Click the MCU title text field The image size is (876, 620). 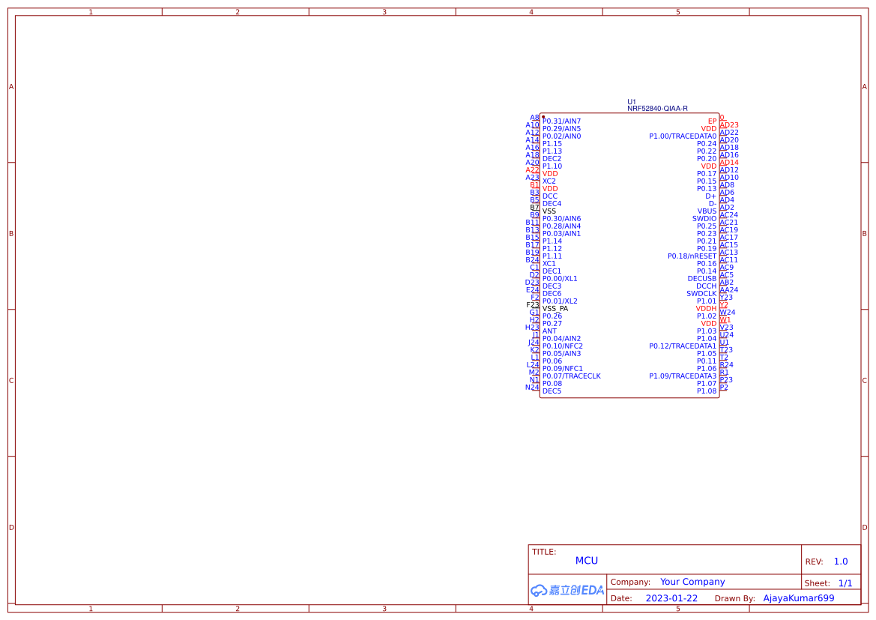(587, 560)
